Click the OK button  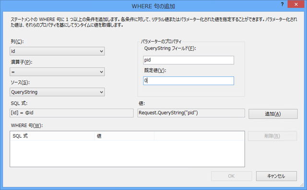(x=231, y=176)
